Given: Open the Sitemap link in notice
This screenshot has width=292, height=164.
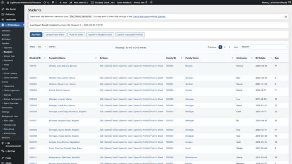Looking at the screenshot, I should (160, 17).
